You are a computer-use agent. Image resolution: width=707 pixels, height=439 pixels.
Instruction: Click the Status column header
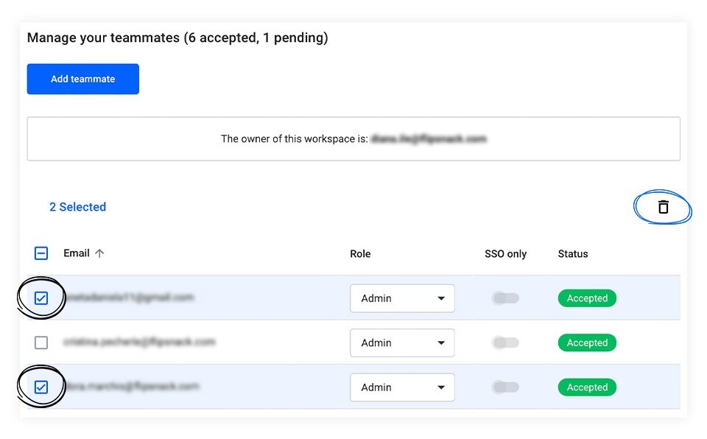[x=573, y=254]
